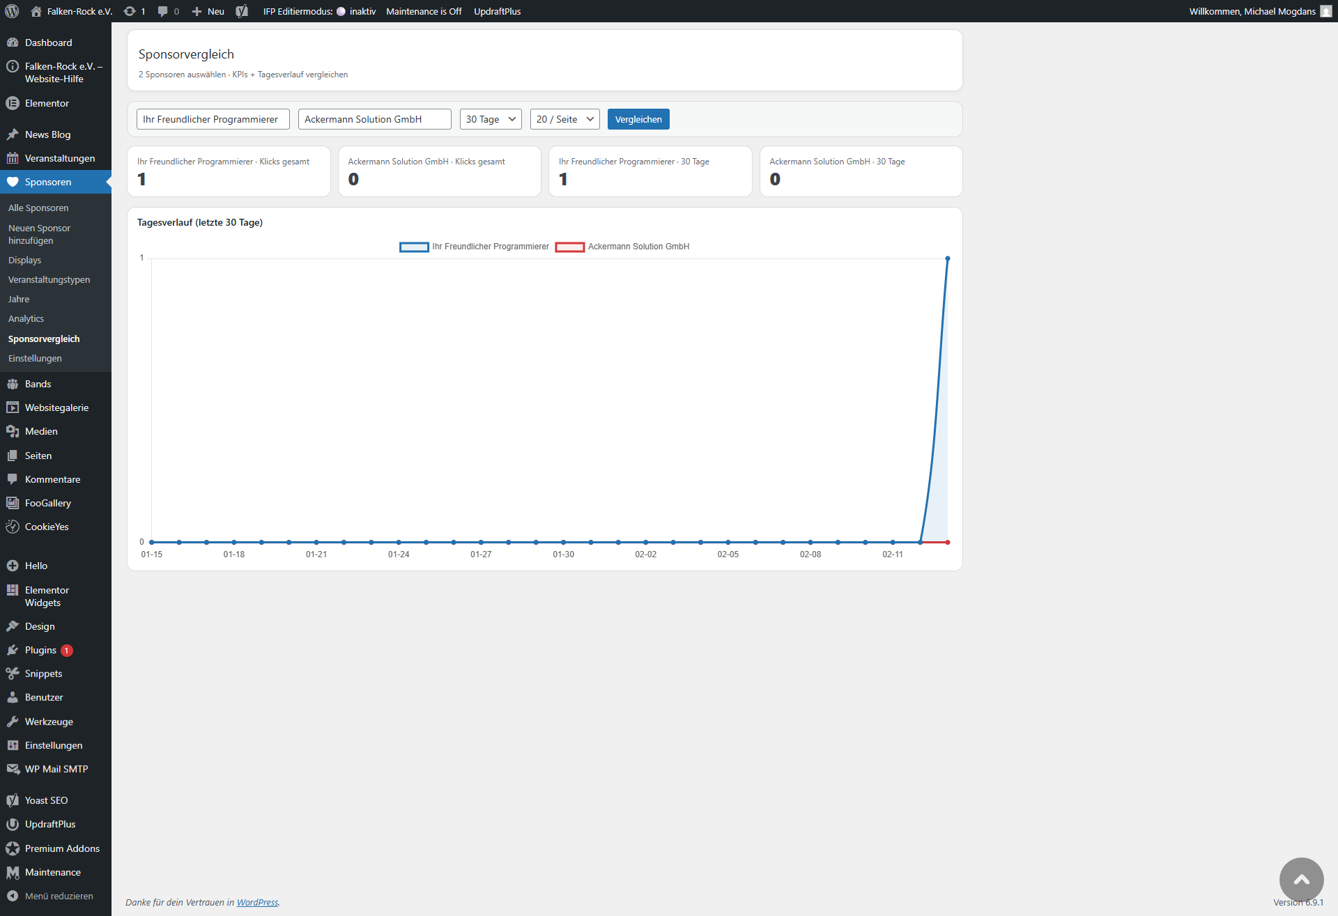Expand the Neu admin bar menu
The height and width of the screenshot is (916, 1338).
pos(208,11)
